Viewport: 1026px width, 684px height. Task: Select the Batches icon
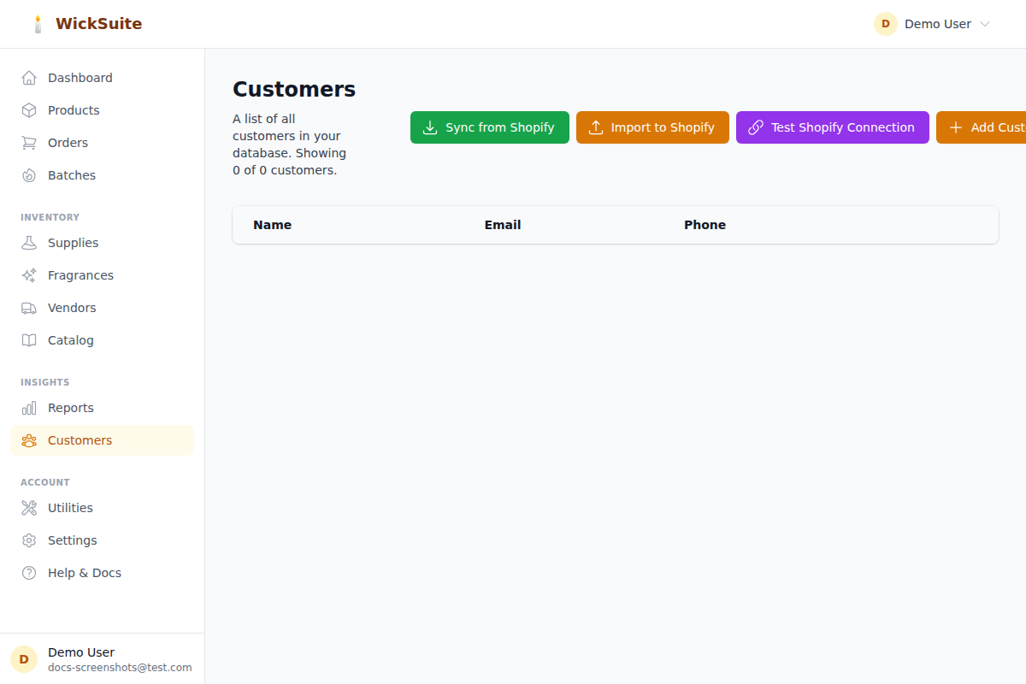[x=28, y=174]
